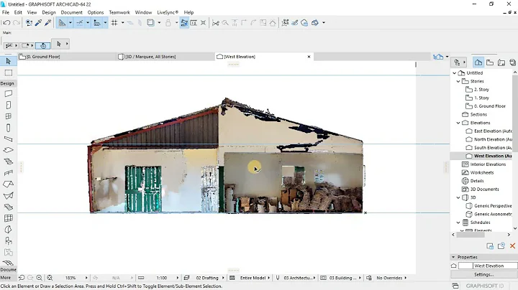518x290 pixels.
Task: Collapse the Elevations folder in navigator
Action: pyautogui.click(x=458, y=123)
